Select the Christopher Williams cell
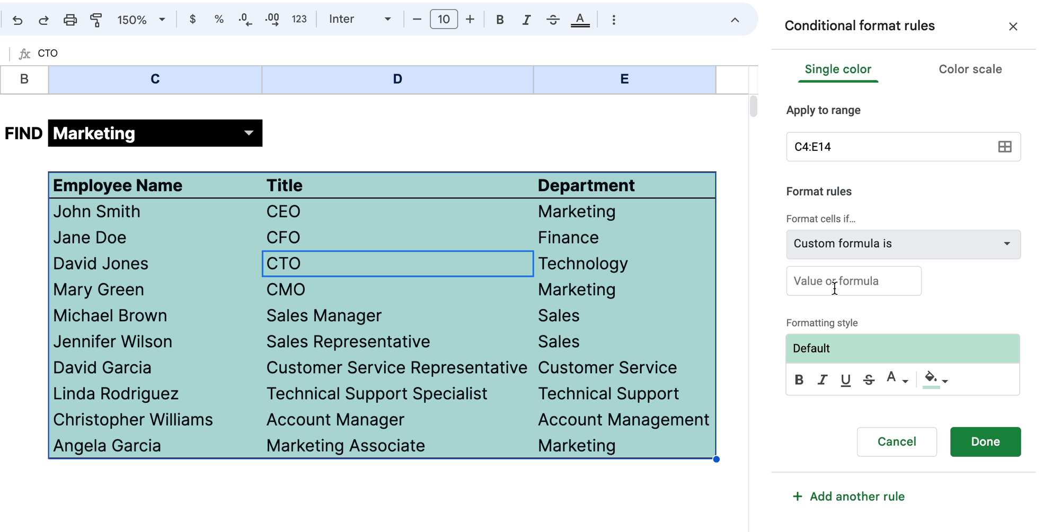1060x532 pixels. (x=155, y=419)
